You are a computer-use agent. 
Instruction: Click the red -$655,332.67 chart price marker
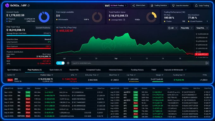point(202,54)
